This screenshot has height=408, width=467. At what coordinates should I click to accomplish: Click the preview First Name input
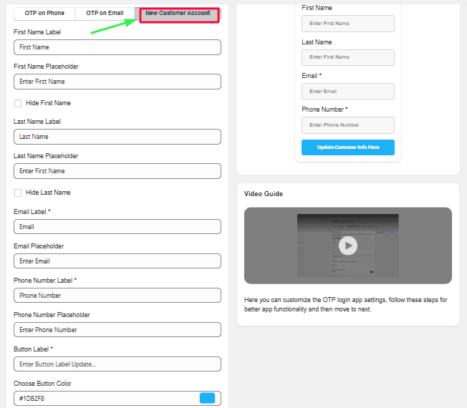[348, 24]
